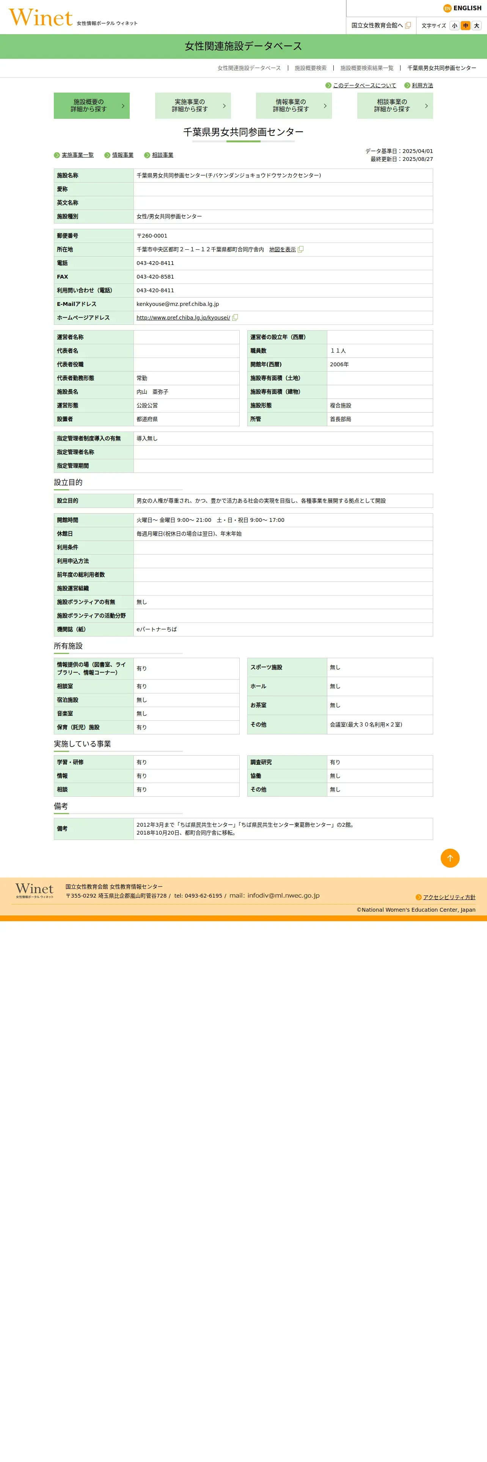The image size is (487, 1462).
Task: Click green arrow icon before 実施事業一覧
Action: point(57,156)
